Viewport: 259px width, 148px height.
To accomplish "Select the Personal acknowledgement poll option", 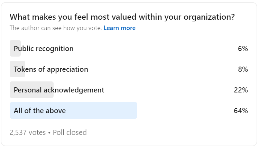I will (129, 90).
